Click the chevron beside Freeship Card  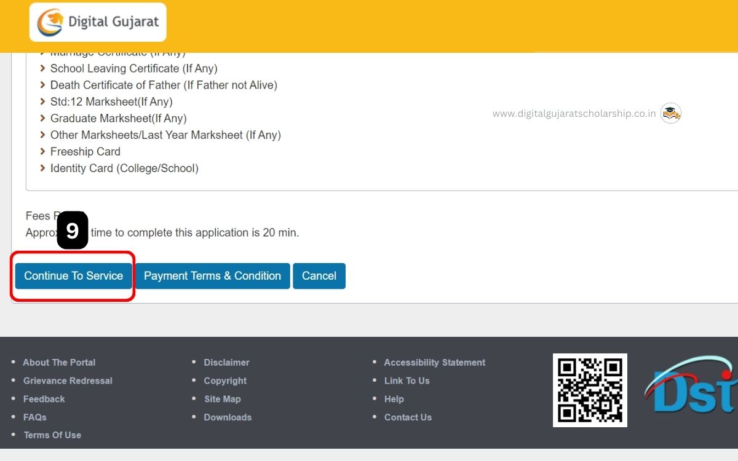pos(42,151)
